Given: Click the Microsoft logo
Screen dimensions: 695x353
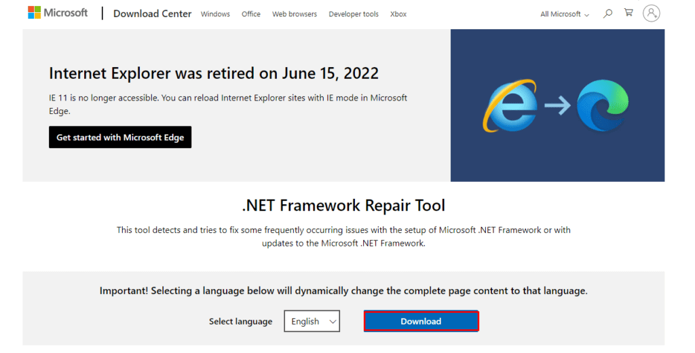Looking at the screenshot, I should [x=58, y=13].
